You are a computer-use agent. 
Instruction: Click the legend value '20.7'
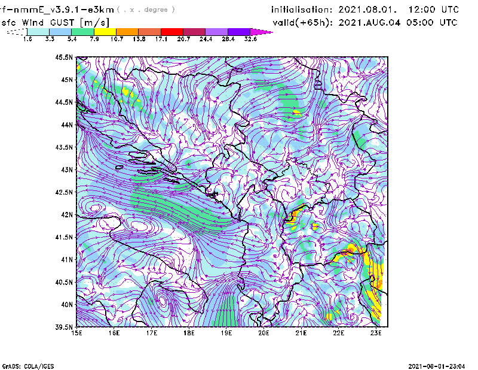click(183, 39)
